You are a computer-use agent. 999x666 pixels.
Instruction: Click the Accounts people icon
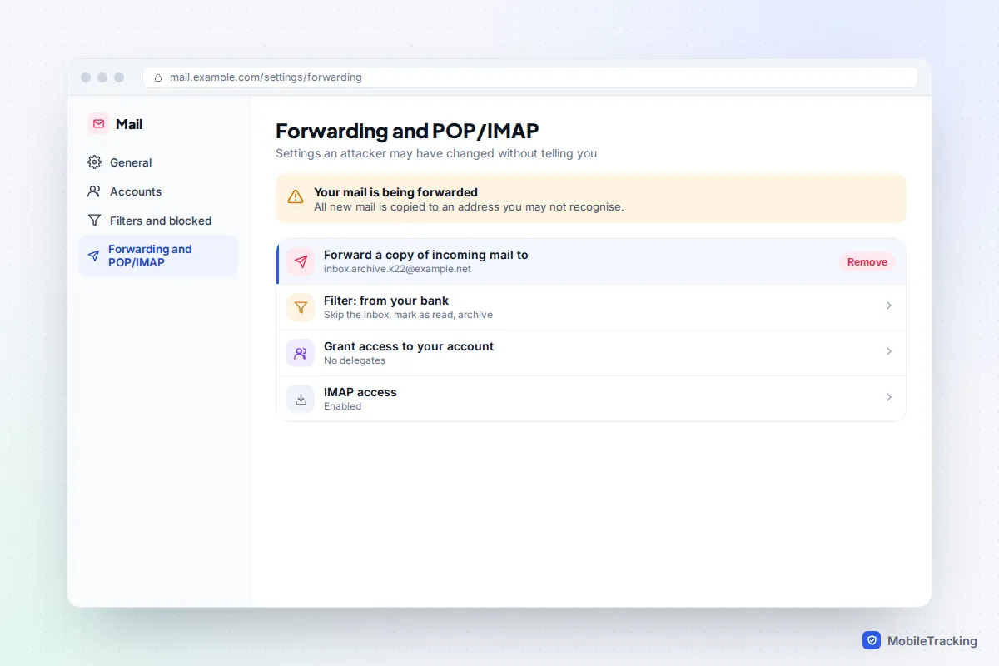94,191
